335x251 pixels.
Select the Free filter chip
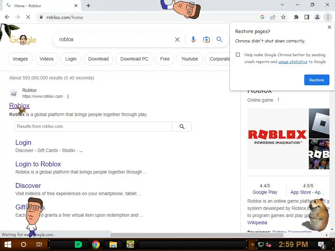(165, 59)
